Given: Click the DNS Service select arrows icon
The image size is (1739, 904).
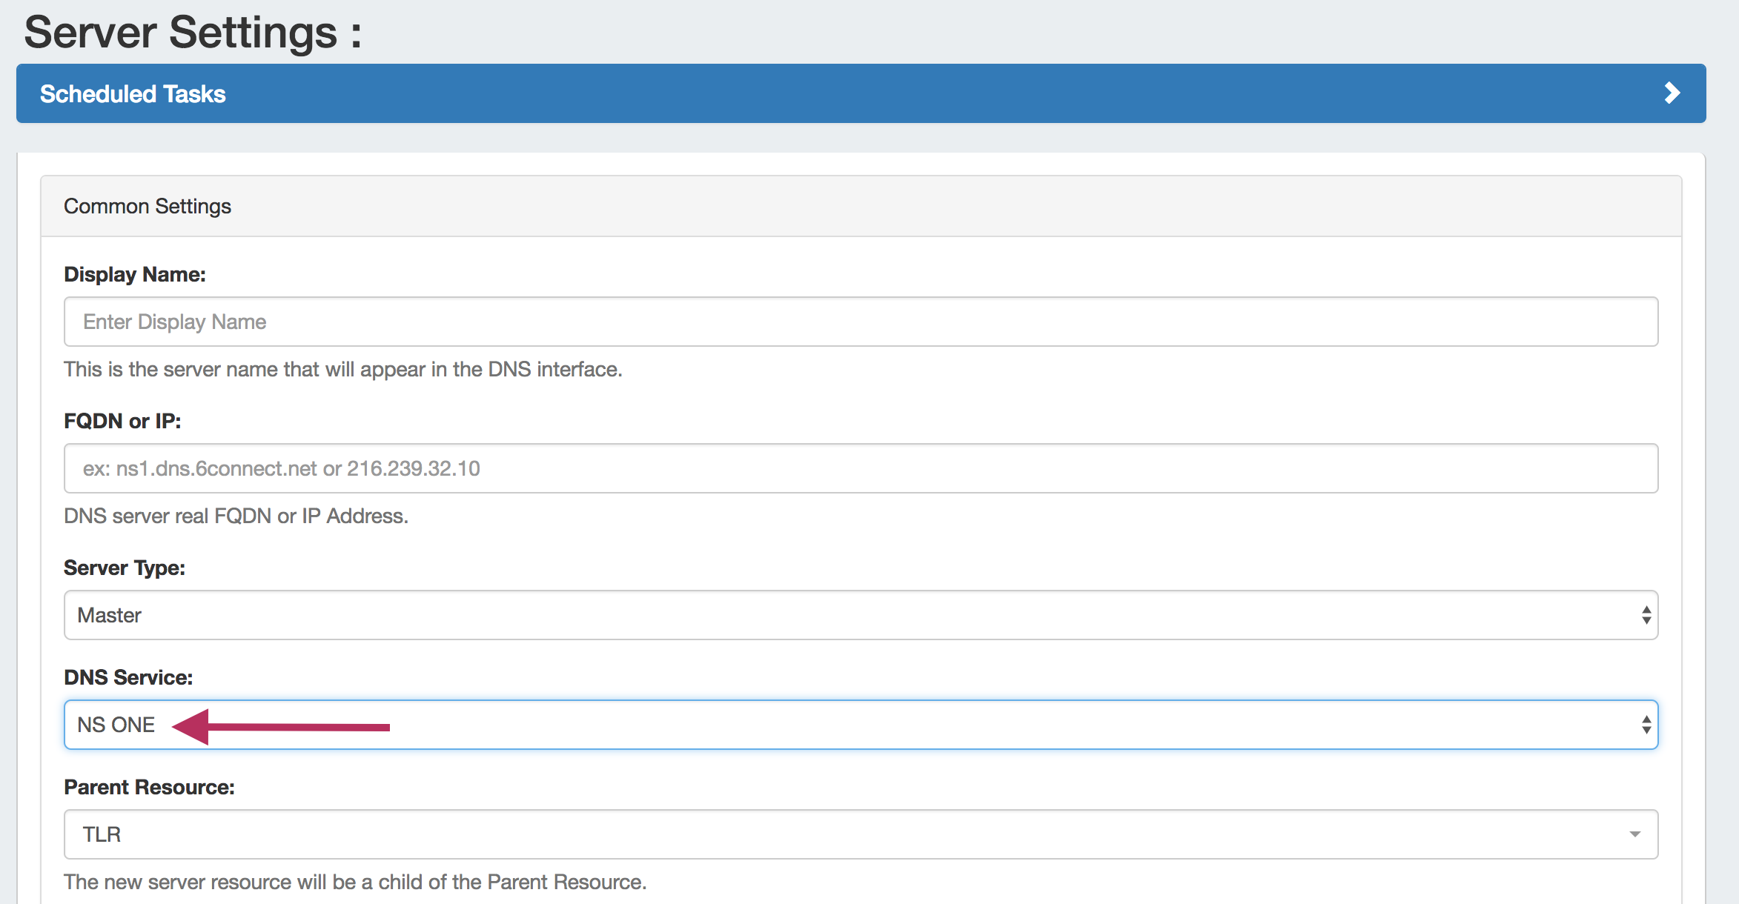Looking at the screenshot, I should (1646, 725).
